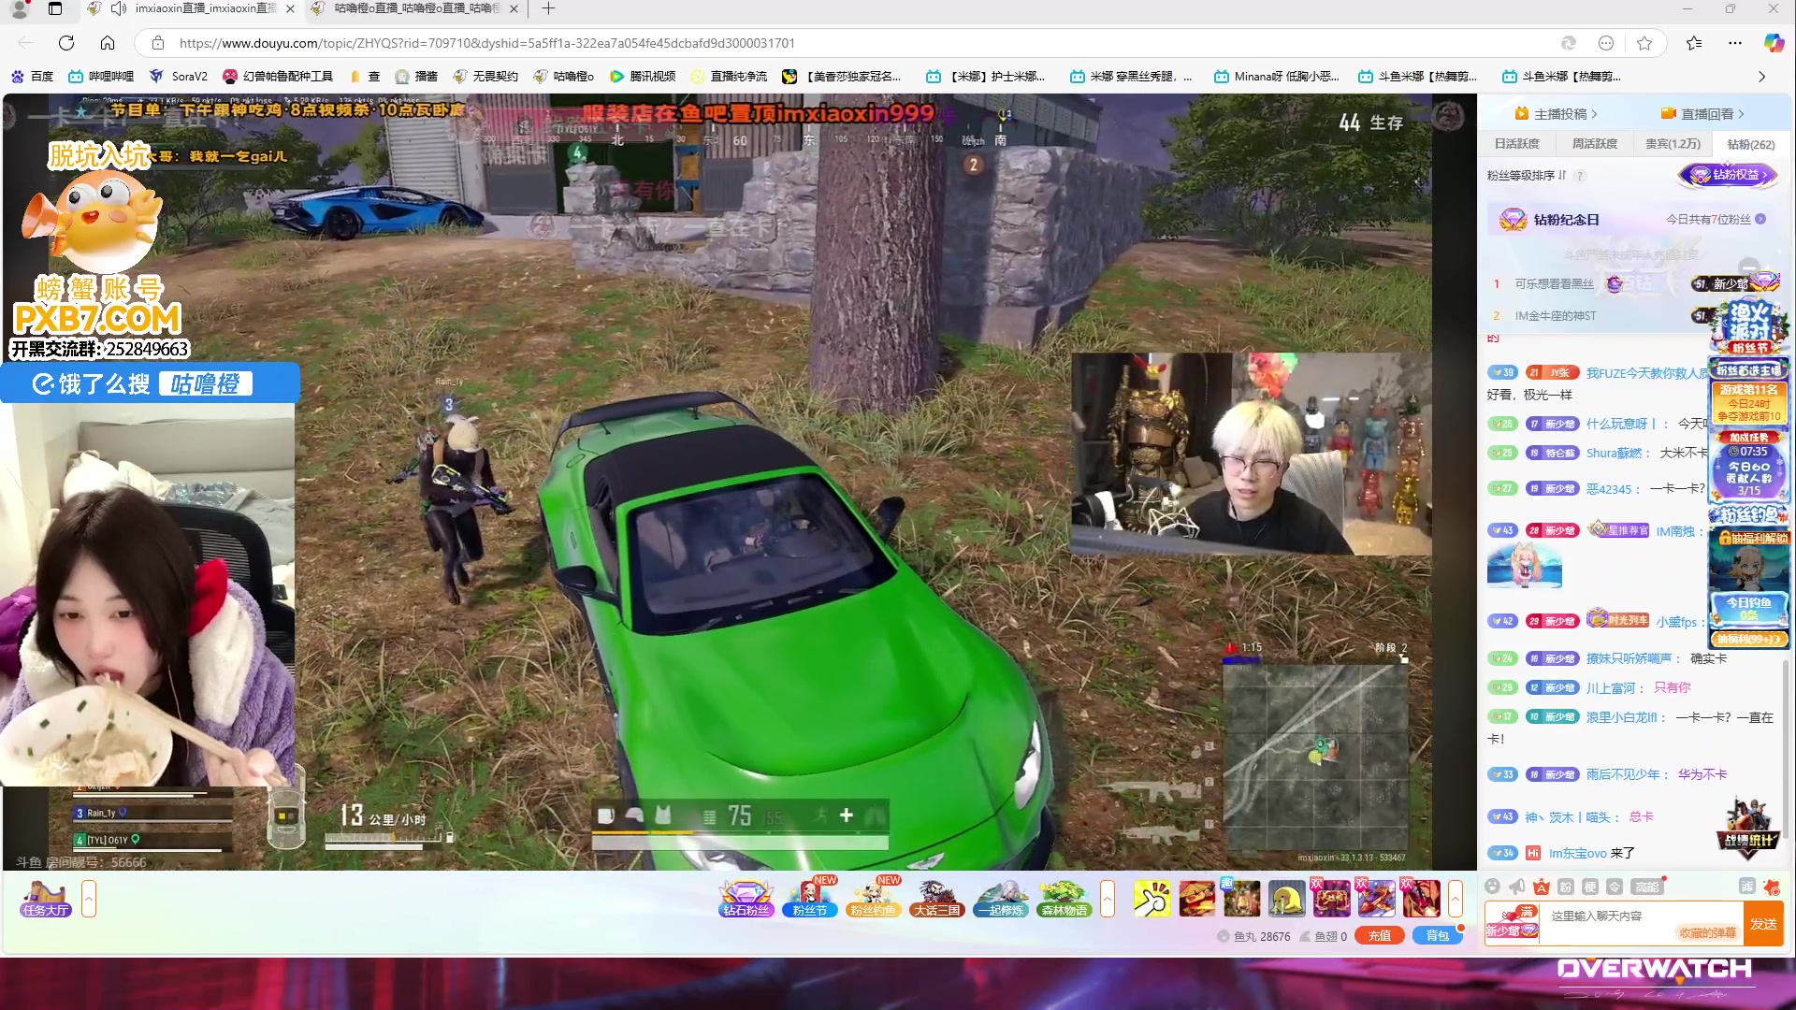The height and width of the screenshot is (1010, 1796).
Task: Click the 梗 meme chat icon
Action: (1589, 887)
